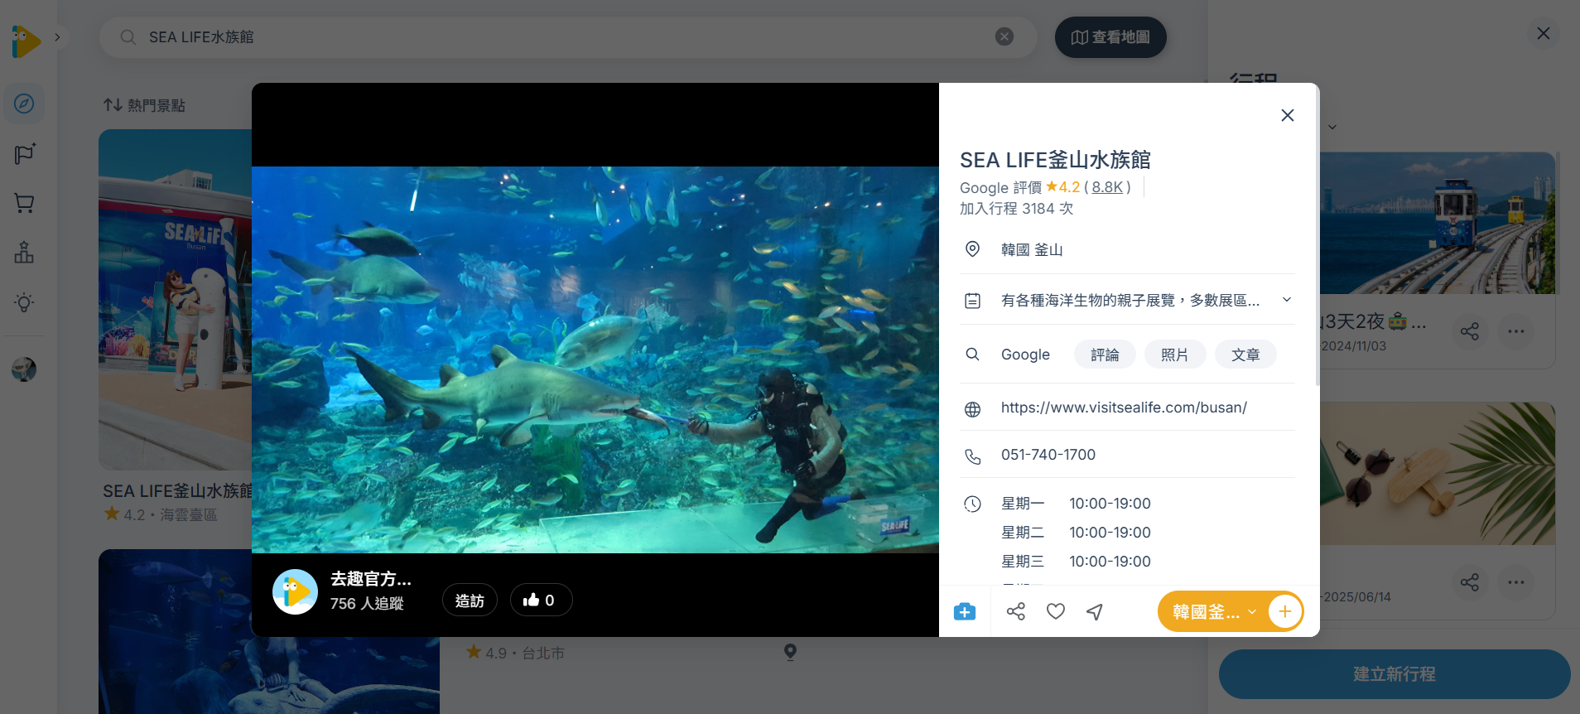1580x714 pixels.
Task: Expand the sidebar with the chevron arrow
Action: tap(57, 37)
